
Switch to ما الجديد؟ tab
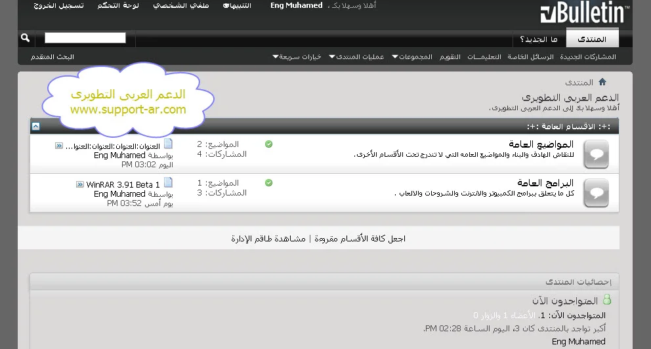pyautogui.click(x=539, y=39)
